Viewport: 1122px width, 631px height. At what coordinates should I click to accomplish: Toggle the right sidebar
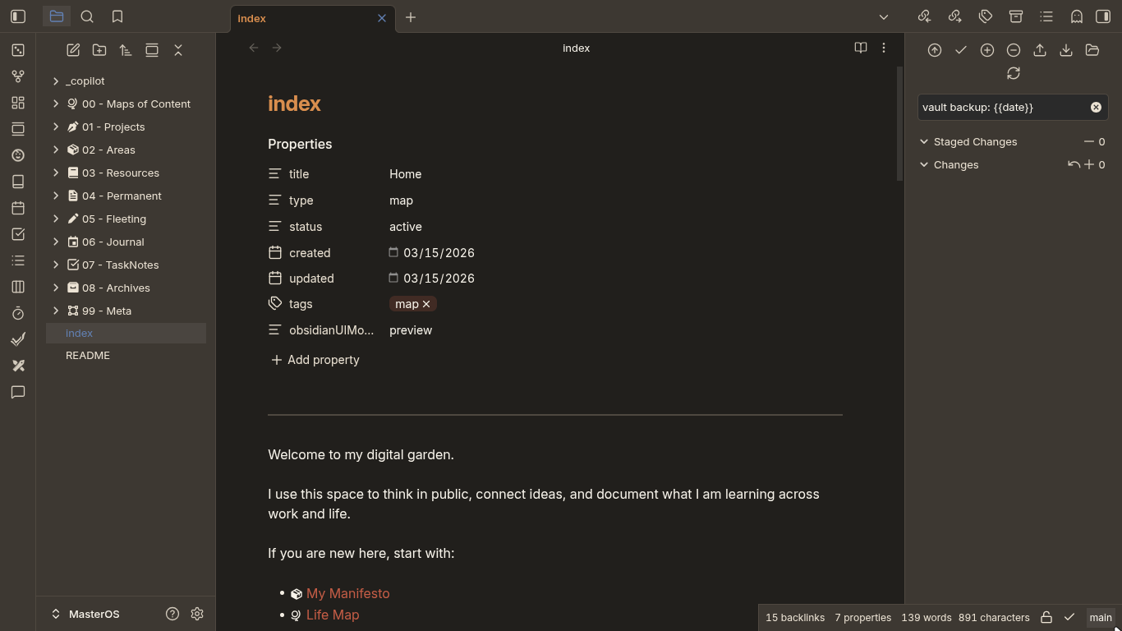coord(1103,16)
